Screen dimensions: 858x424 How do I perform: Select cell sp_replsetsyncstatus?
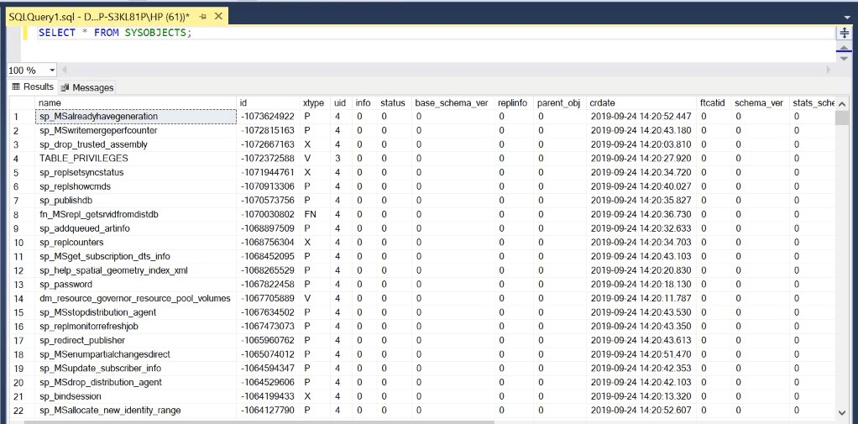(136, 172)
